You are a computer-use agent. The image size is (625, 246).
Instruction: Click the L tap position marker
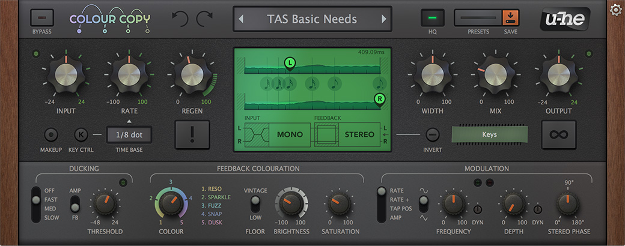pyautogui.click(x=290, y=63)
